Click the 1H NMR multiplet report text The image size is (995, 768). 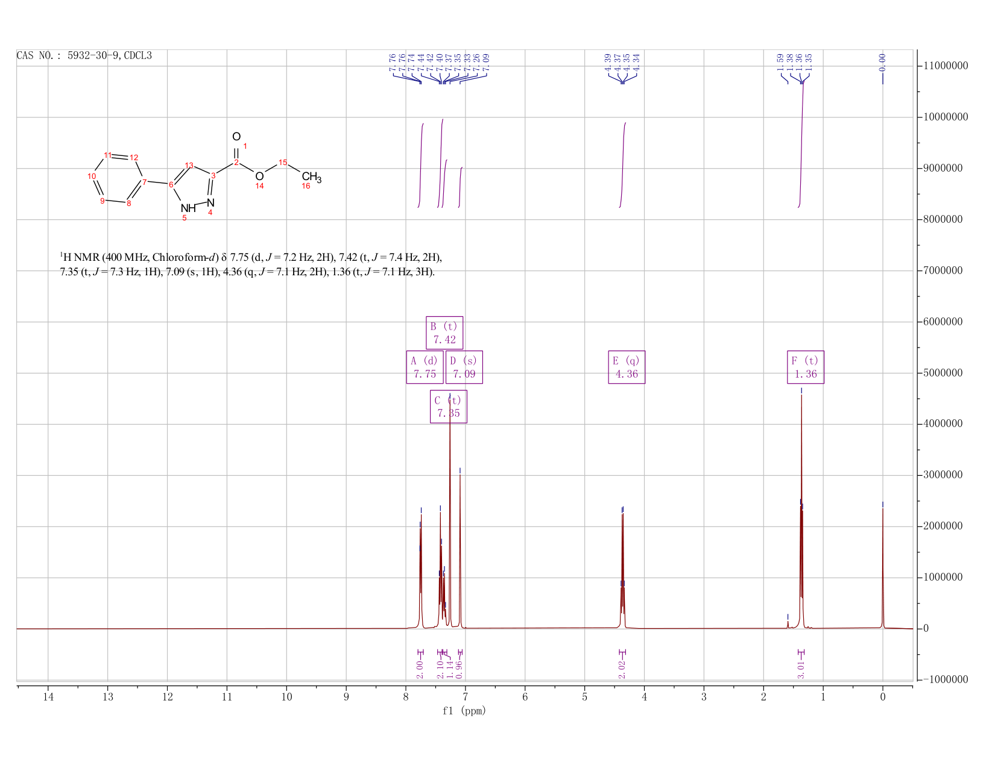pos(251,264)
